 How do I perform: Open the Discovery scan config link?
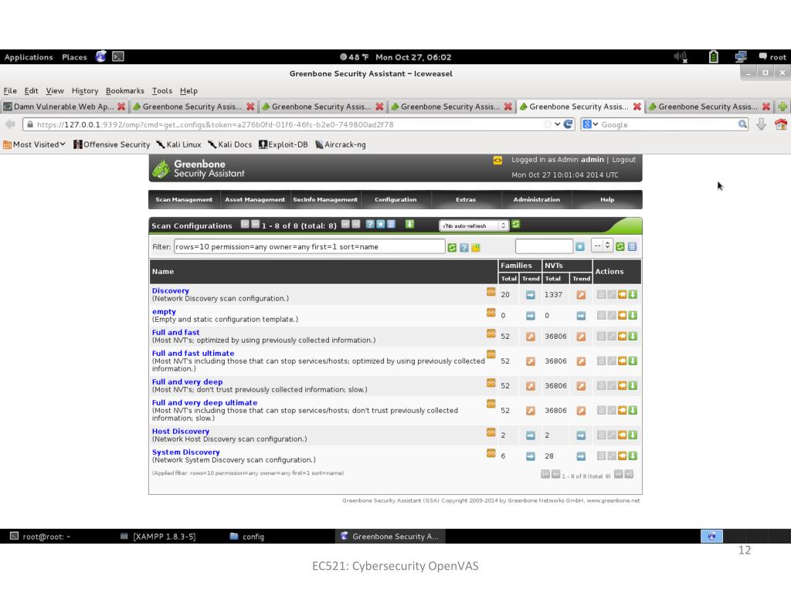(171, 291)
